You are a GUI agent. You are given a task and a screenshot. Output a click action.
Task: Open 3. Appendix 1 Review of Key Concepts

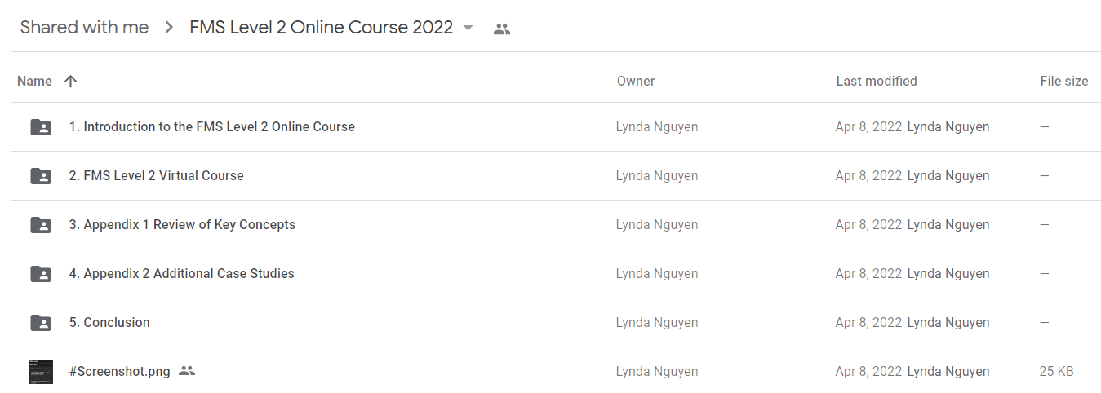pyautogui.click(x=182, y=224)
